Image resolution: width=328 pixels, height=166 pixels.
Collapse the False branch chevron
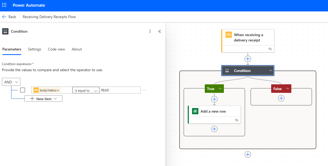[x=287, y=89]
